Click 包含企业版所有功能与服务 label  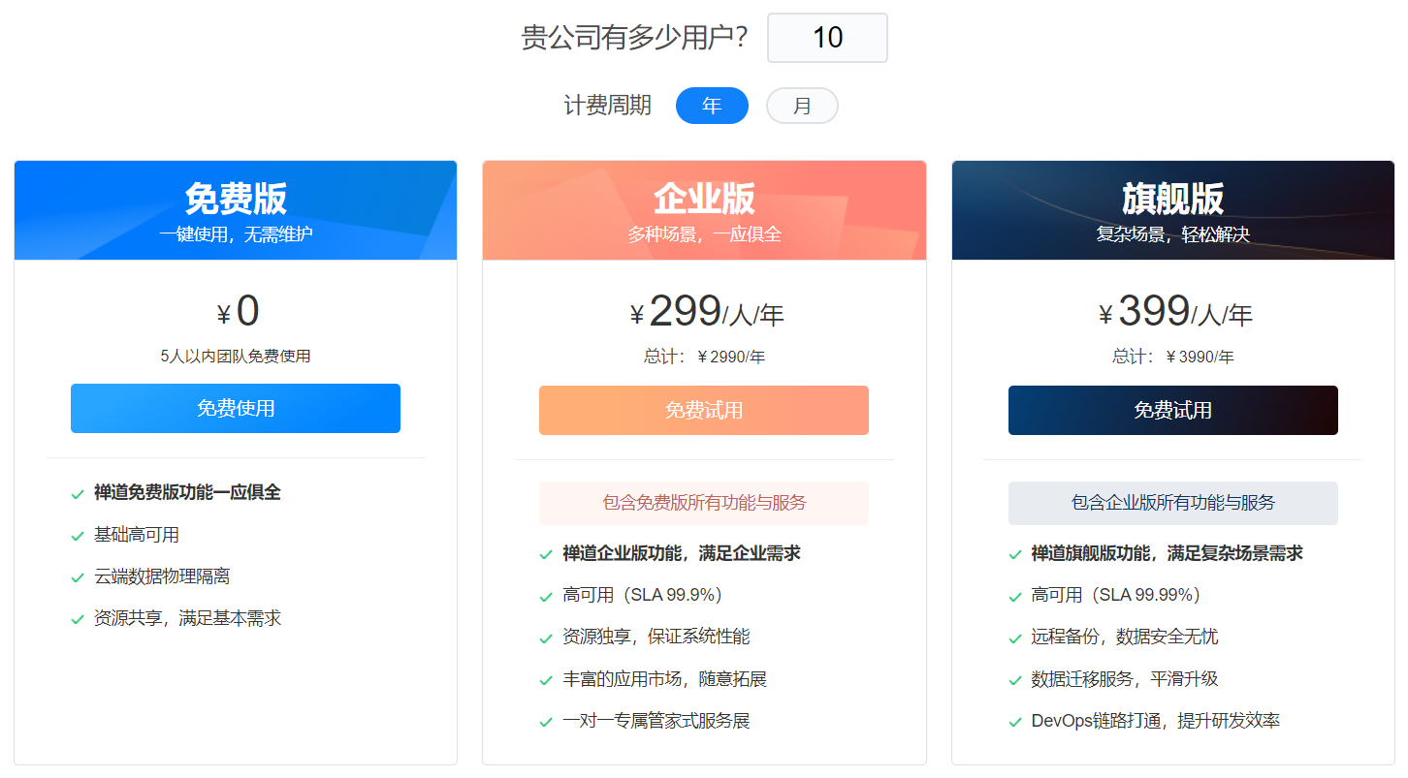pyautogui.click(x=1172, y=503)
